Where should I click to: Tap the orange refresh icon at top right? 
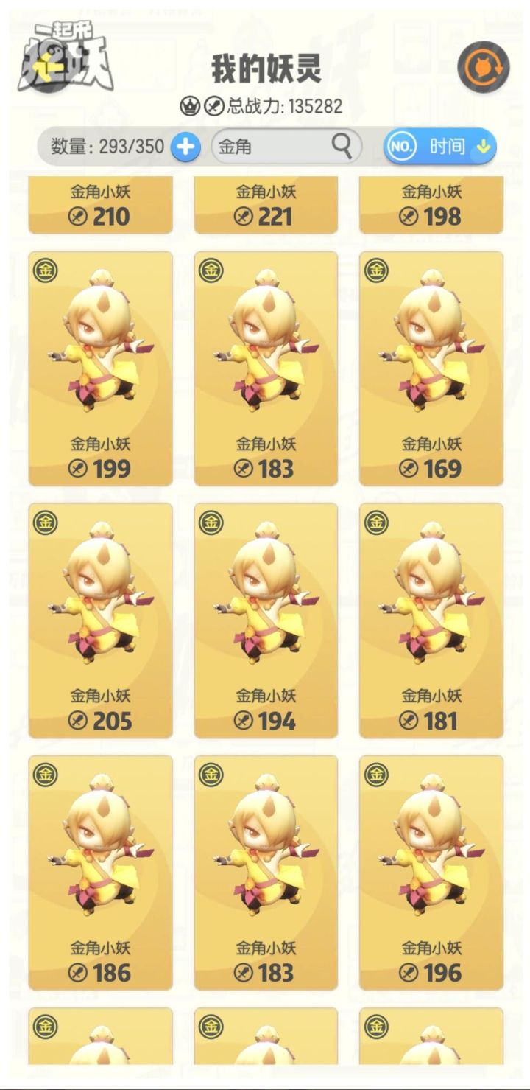pyautogui.click(x=484, y=67)
